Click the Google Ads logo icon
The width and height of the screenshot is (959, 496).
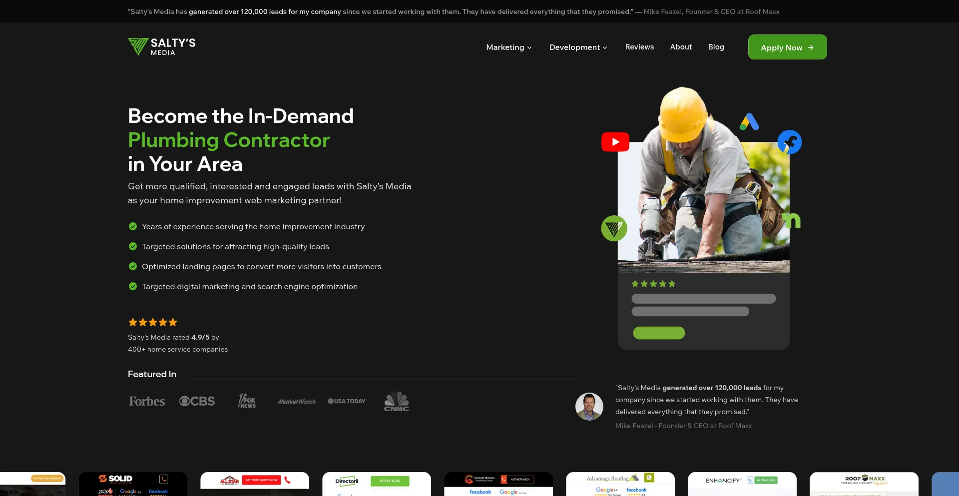point(749,122)
